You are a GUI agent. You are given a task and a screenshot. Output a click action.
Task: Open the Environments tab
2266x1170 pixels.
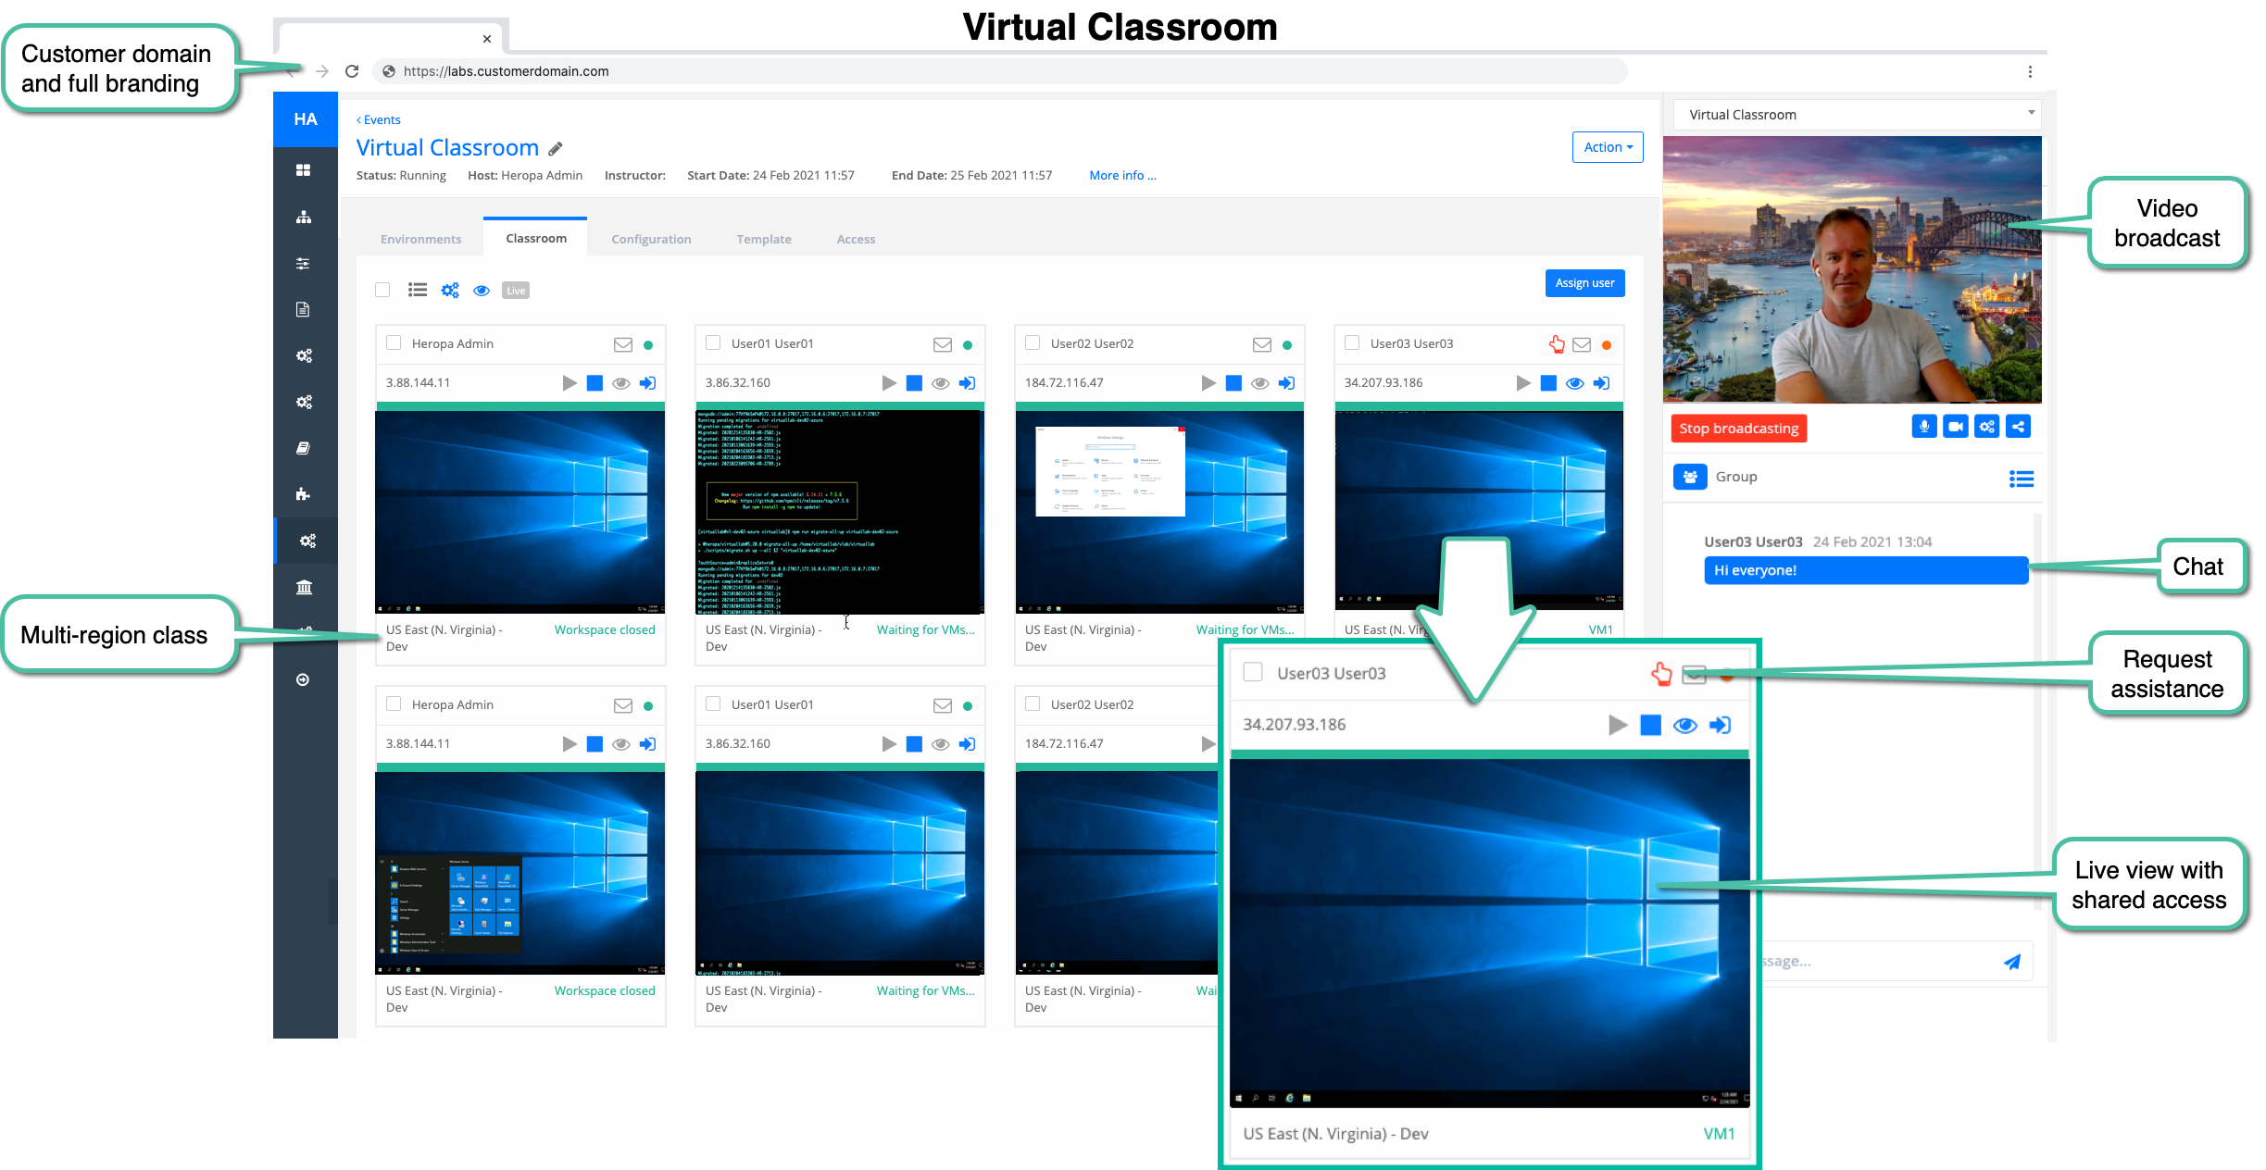click(x=420, y=239)
